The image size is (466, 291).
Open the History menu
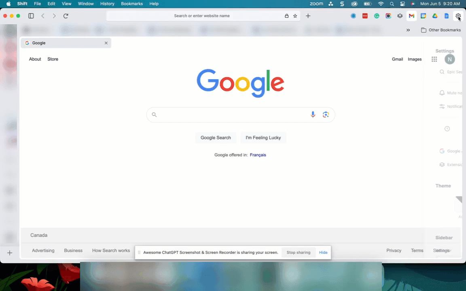107,4
